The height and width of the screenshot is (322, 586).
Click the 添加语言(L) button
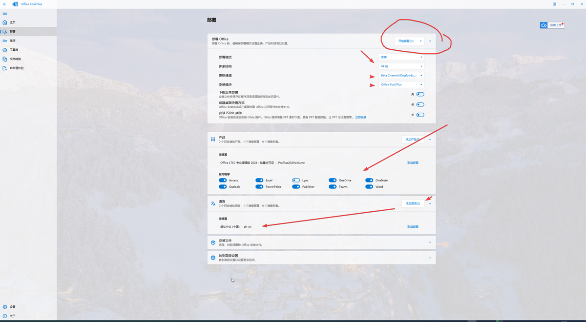click(413, 203)
